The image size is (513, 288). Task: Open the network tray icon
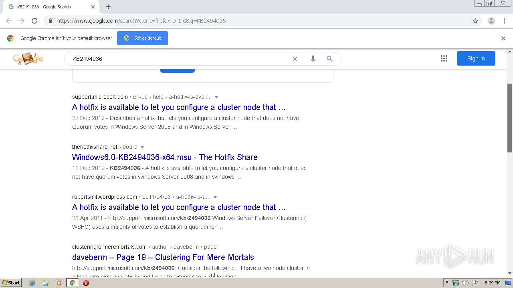(x=456, y=283)
